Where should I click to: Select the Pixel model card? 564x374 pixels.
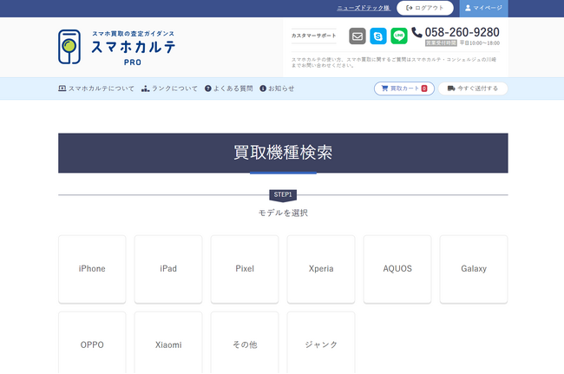click(x=245, y=269)
